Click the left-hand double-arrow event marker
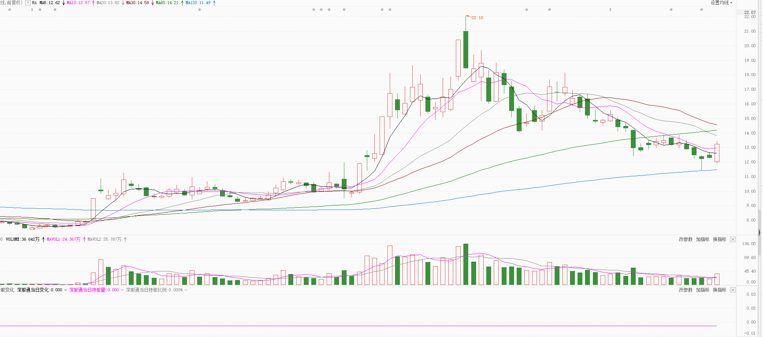 tap(32, 10)
